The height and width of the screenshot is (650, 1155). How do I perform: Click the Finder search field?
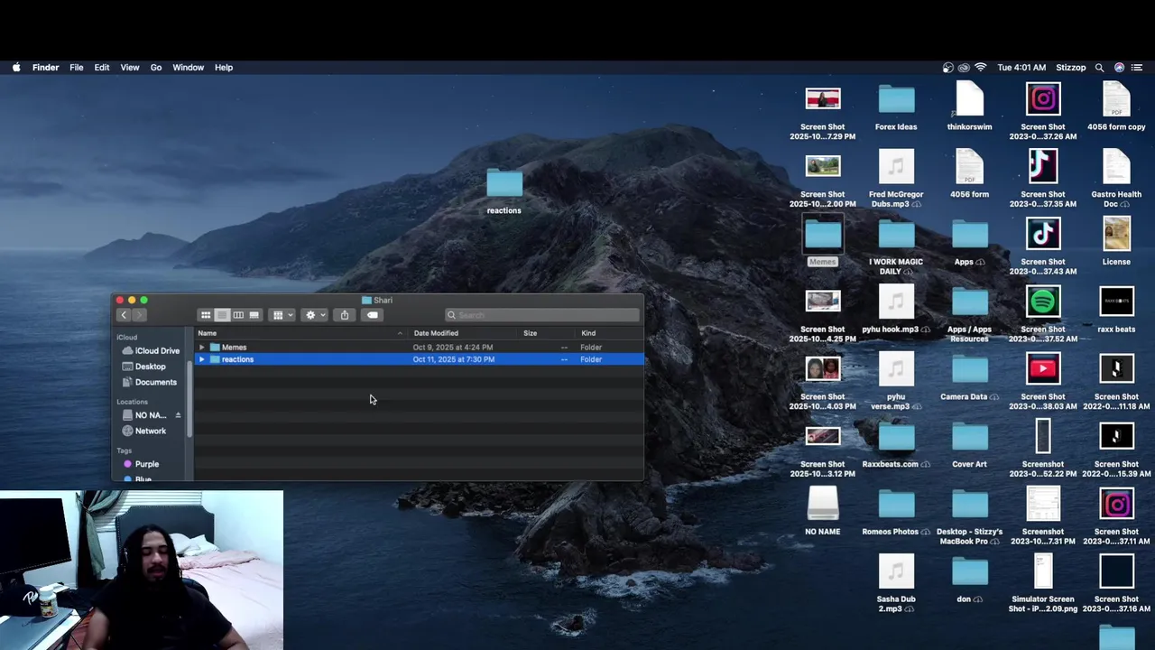pyautogui.click(x=542, y=315)
